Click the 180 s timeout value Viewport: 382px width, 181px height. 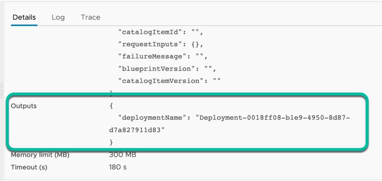click(118, 167)
